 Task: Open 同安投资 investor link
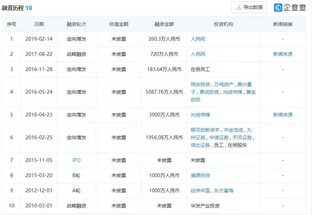[200, 84]
